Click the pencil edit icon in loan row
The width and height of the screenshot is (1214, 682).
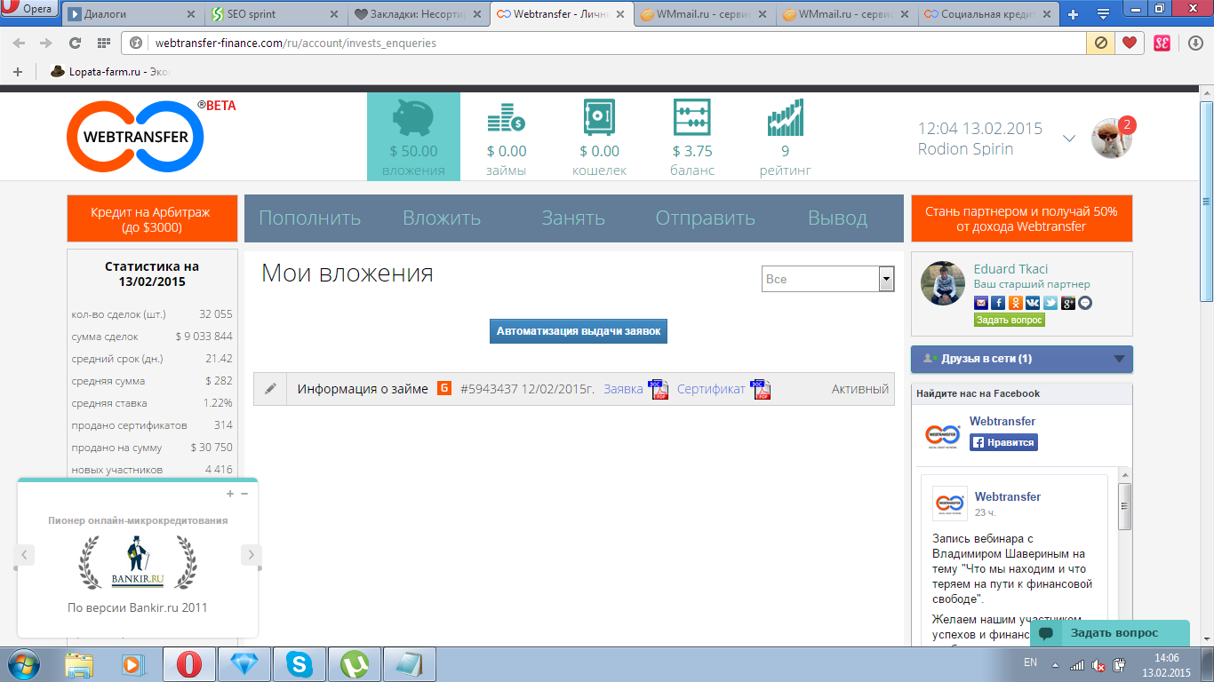(270, 389)
